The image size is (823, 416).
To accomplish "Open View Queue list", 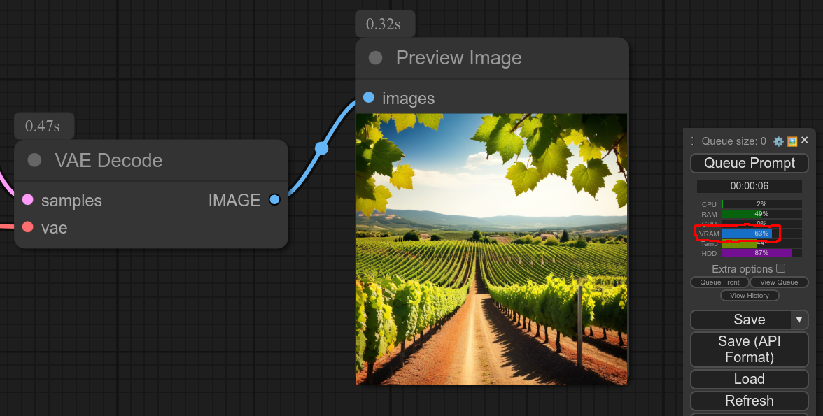I will point(779,282).
